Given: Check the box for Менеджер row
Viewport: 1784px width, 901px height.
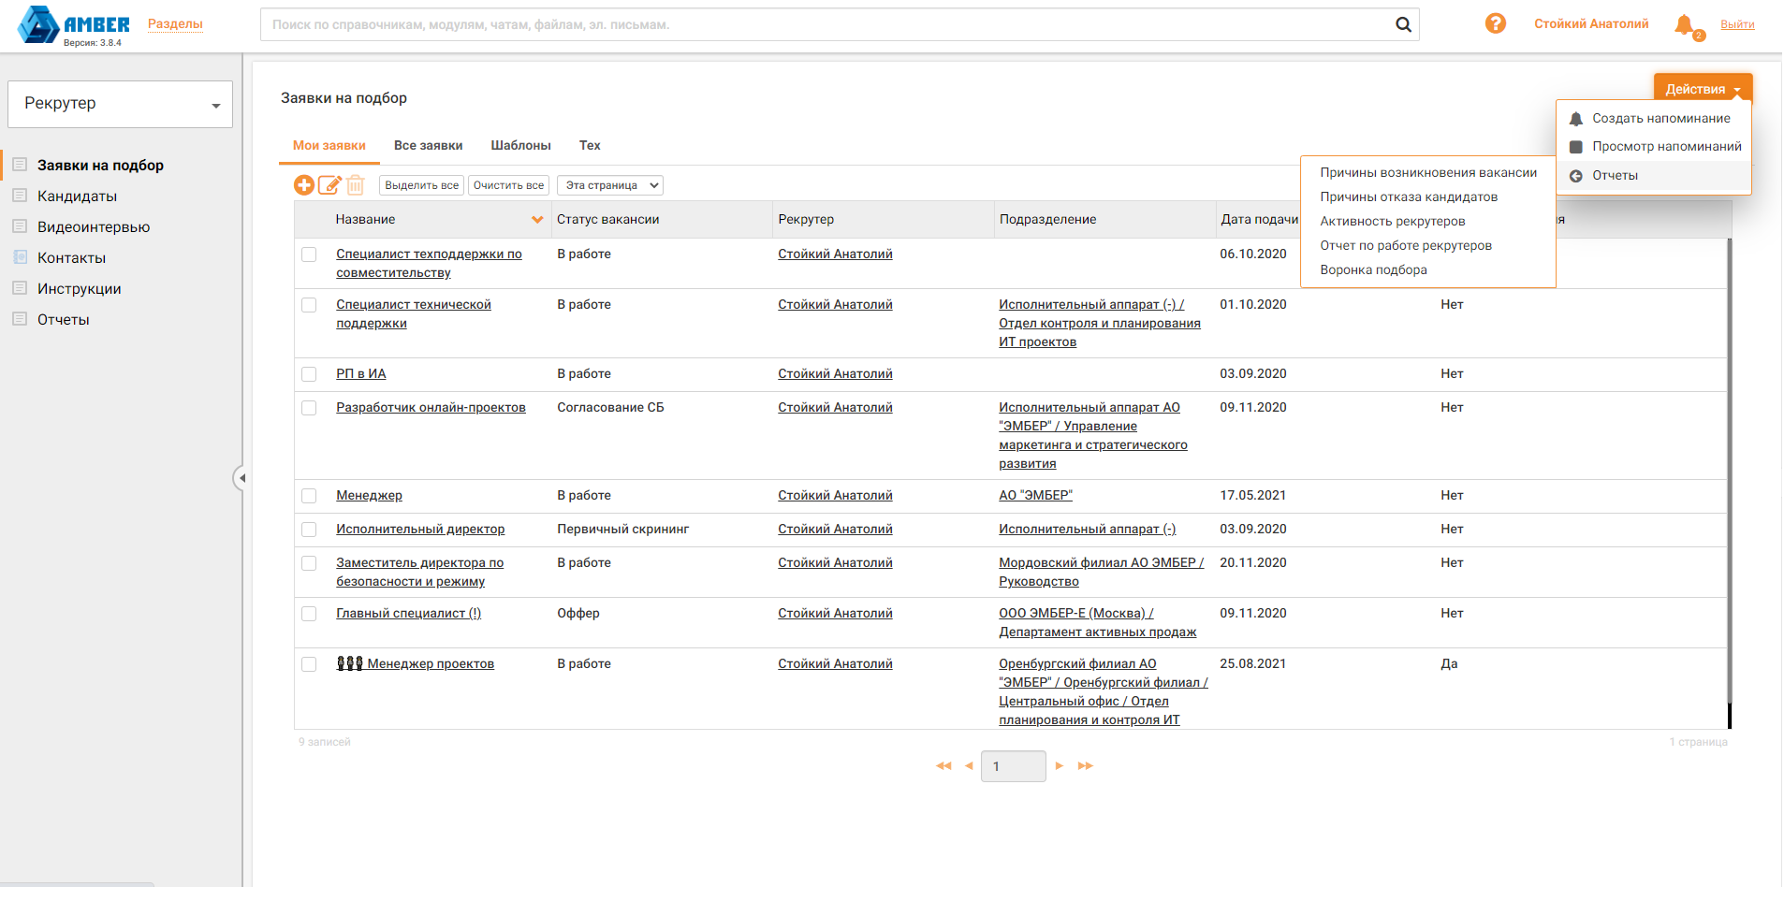Looking at the screenshot, I should tap(309, 496).
